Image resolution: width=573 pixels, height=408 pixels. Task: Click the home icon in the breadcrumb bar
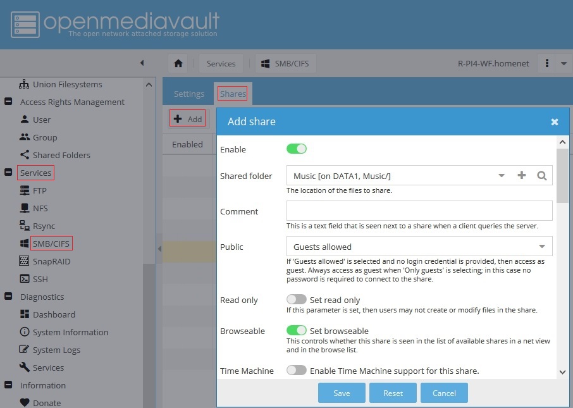pos(178,63)
